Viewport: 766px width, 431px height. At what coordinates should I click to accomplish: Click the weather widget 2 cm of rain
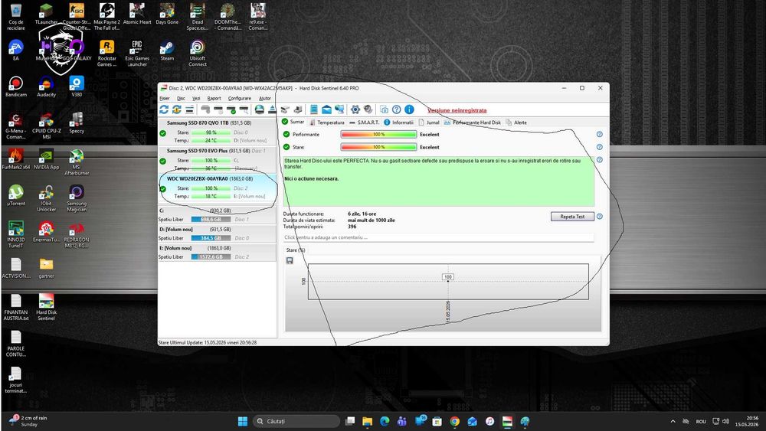(x=28, y=421)
